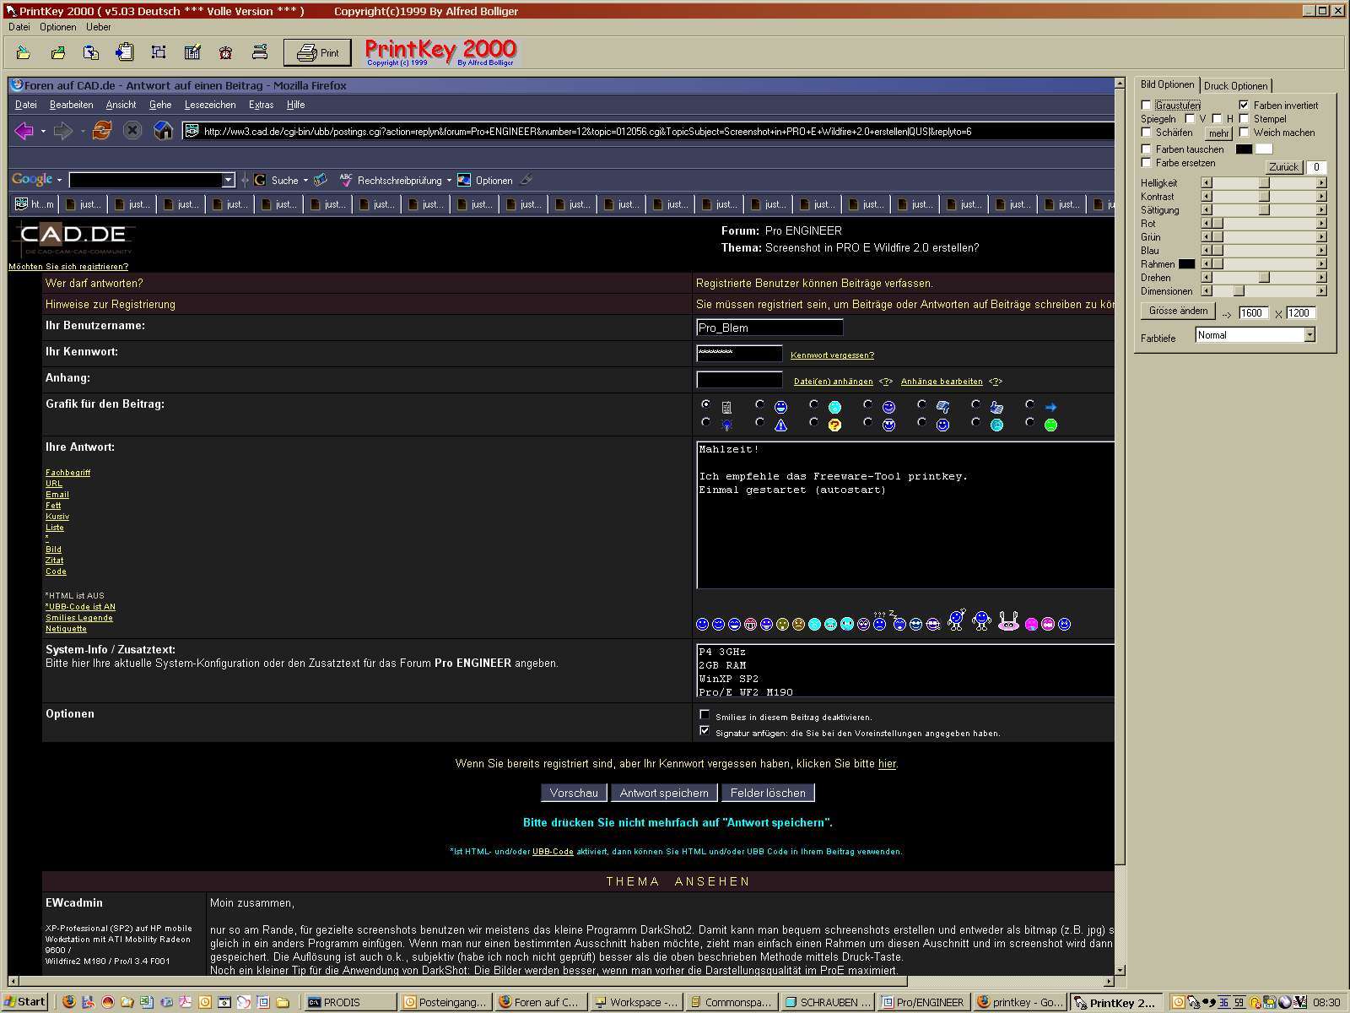Click the Firefox quick launch icon on taskbar
This screenshot has width=1350, height=1013.
pyautogui.click(x=69, y=1002)
